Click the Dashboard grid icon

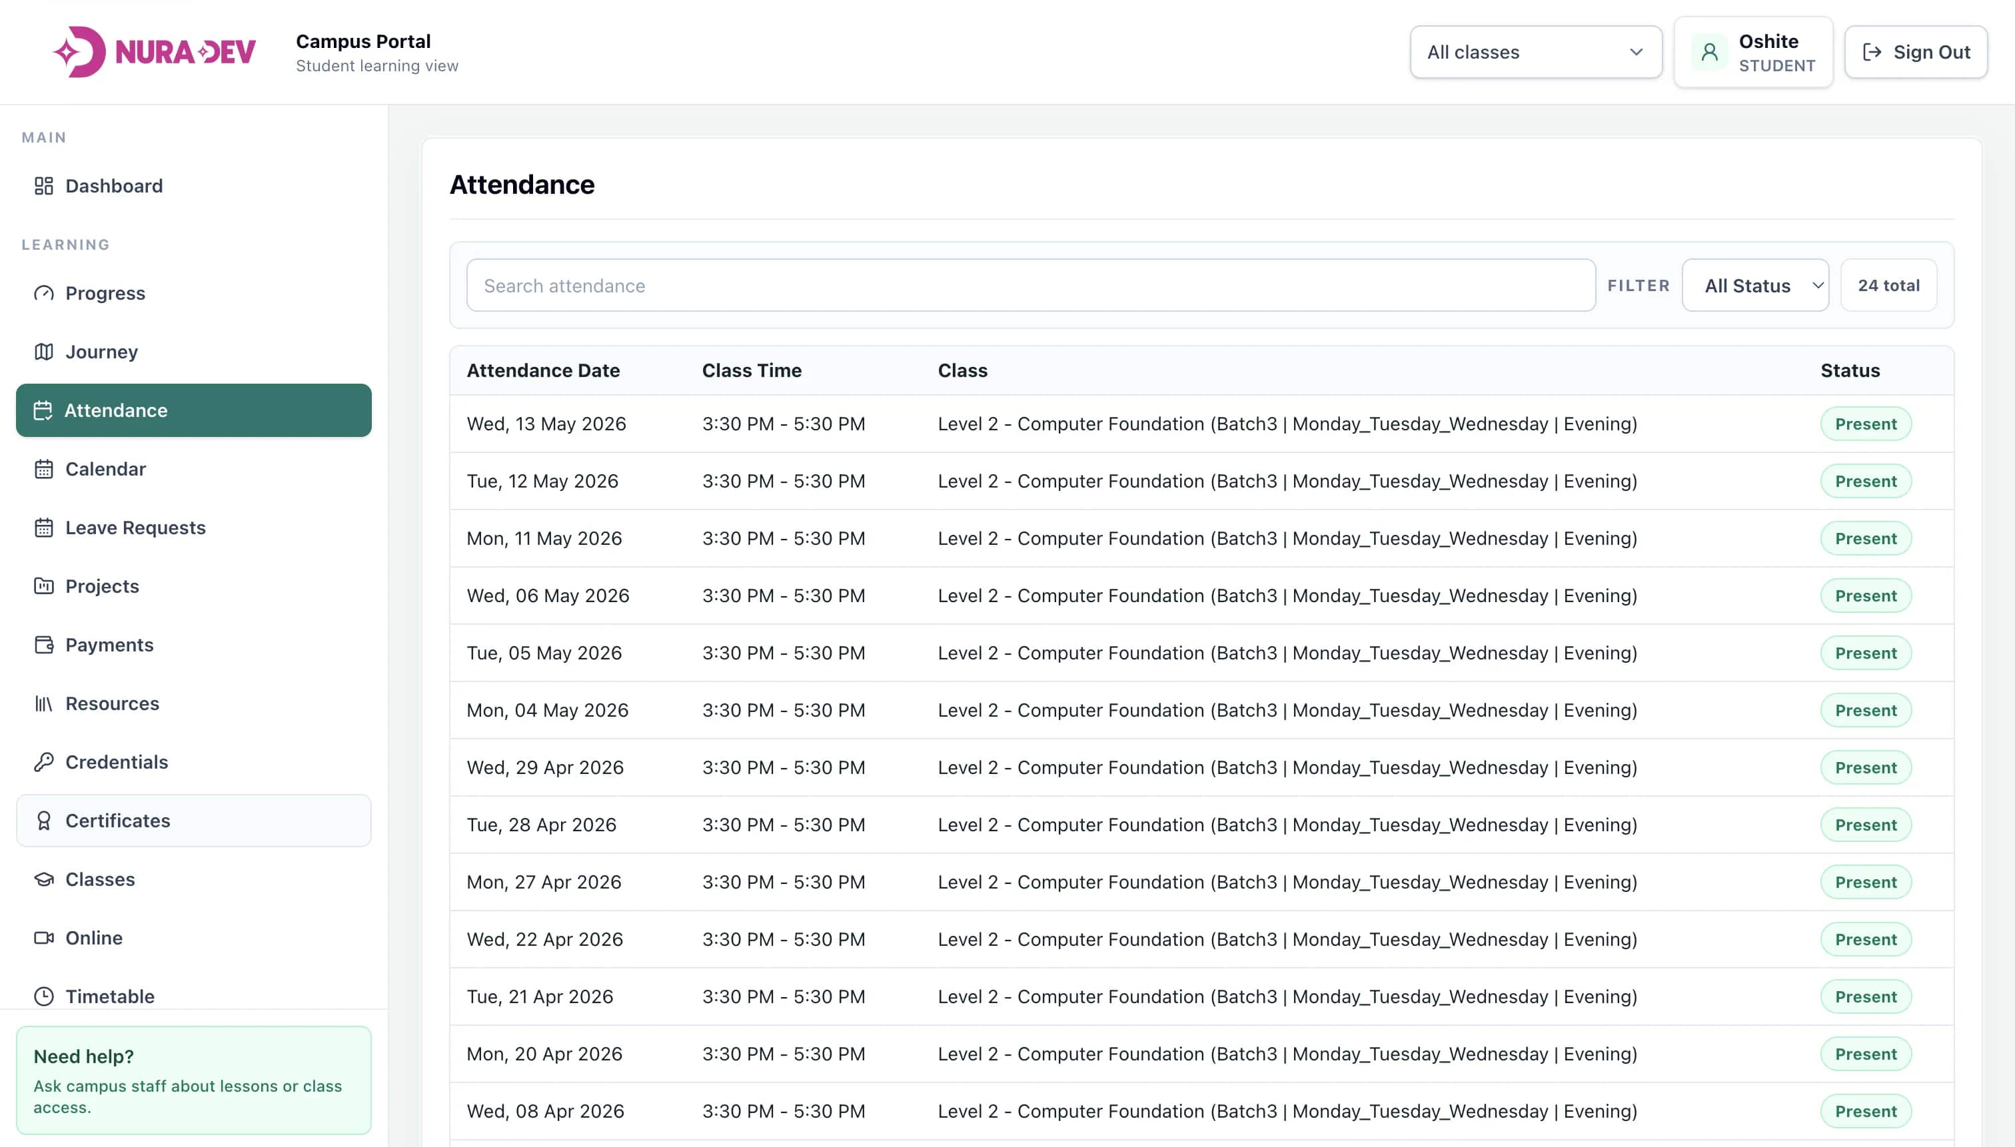[x=44, y=186]
